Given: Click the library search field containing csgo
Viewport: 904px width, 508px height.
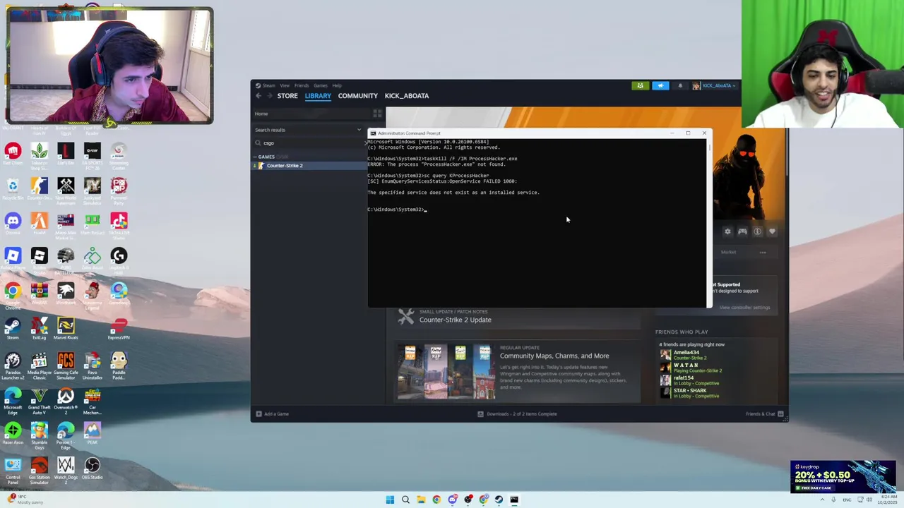Looking at the screenshot, I should pos(308,143).
